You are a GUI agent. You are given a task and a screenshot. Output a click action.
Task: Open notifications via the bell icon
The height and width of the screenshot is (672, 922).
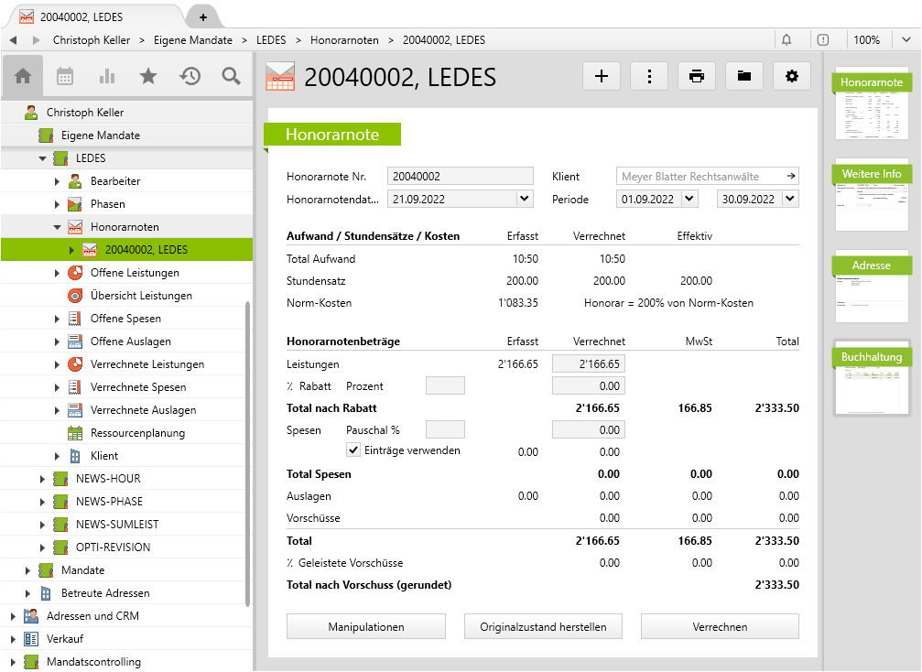[x=787, y=39]
